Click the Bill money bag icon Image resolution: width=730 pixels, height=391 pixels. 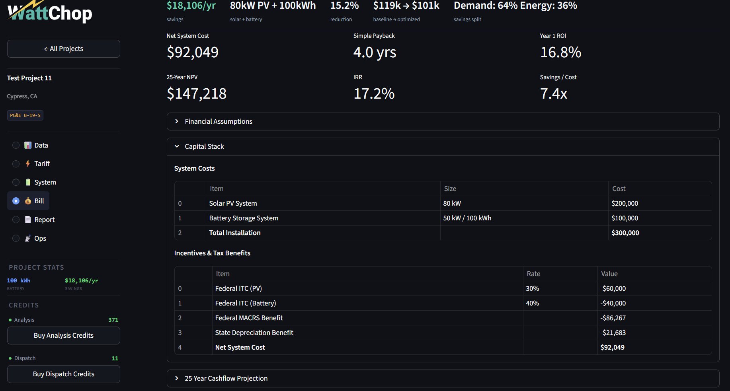(x=29, y=200)
